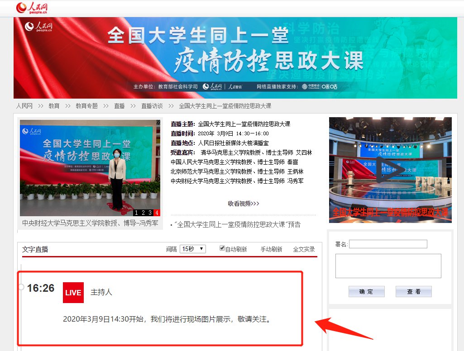
Task: Select slideshow image number 4
Action: pyautogui.click(x=157, y=213)
